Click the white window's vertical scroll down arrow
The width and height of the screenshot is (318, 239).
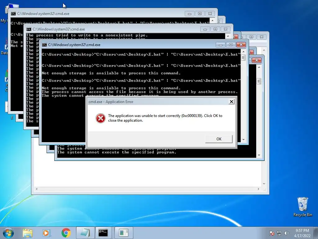click(264, 184)
